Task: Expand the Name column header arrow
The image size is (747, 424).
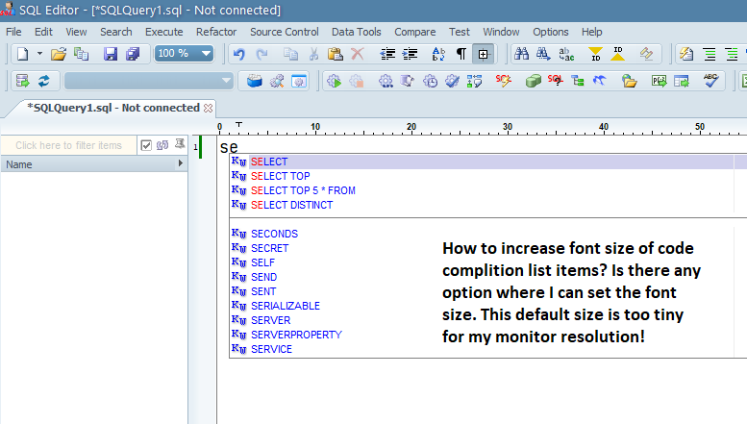Action: click(181, 163)
